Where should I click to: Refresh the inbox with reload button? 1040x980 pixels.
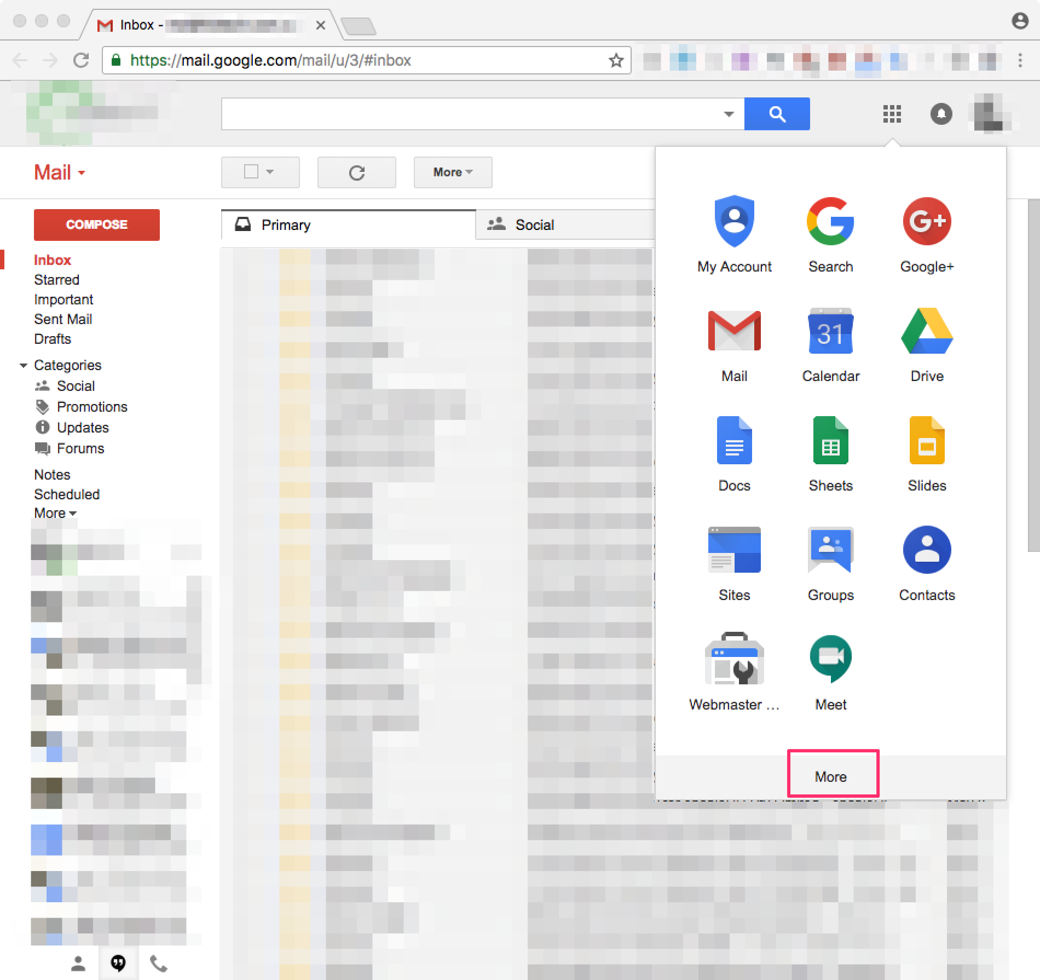[x=357, y=172]
